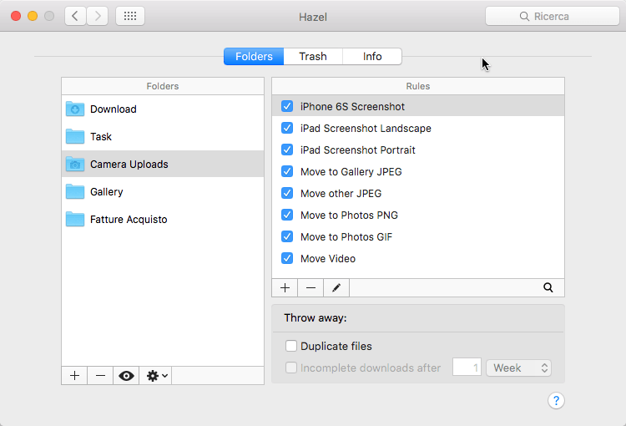Click the incomplete downloads number field
626x426 pixels.
(467, 368)
